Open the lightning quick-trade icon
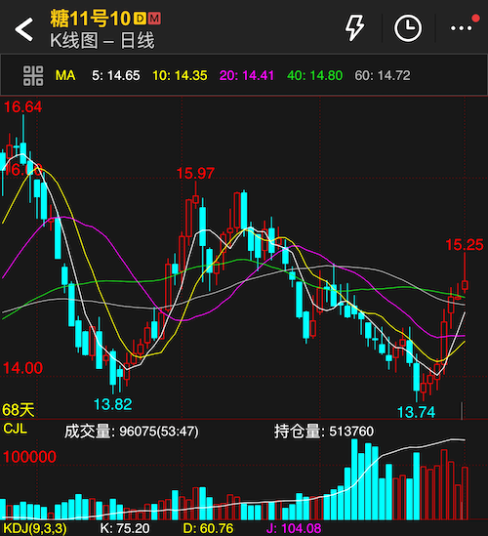The width and height of the screenshot is (488, 536). tap(354, 27)
